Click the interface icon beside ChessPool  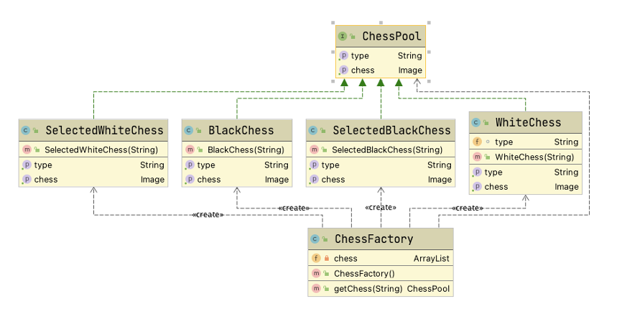coord(343,37)
